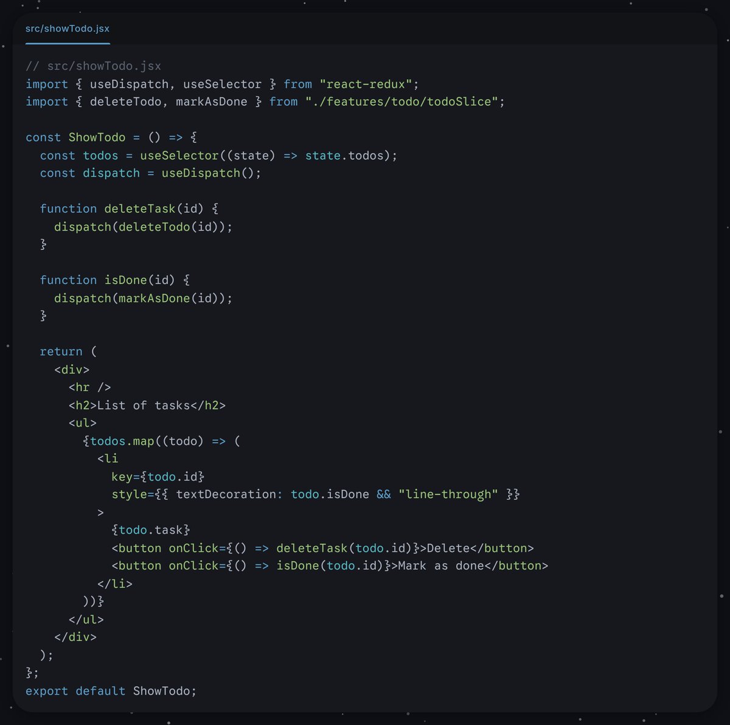The width and height of the screenshot is (730, 725).
Task: Click the 'function deleteTask(id) {' line
Action: pos(129,209)
